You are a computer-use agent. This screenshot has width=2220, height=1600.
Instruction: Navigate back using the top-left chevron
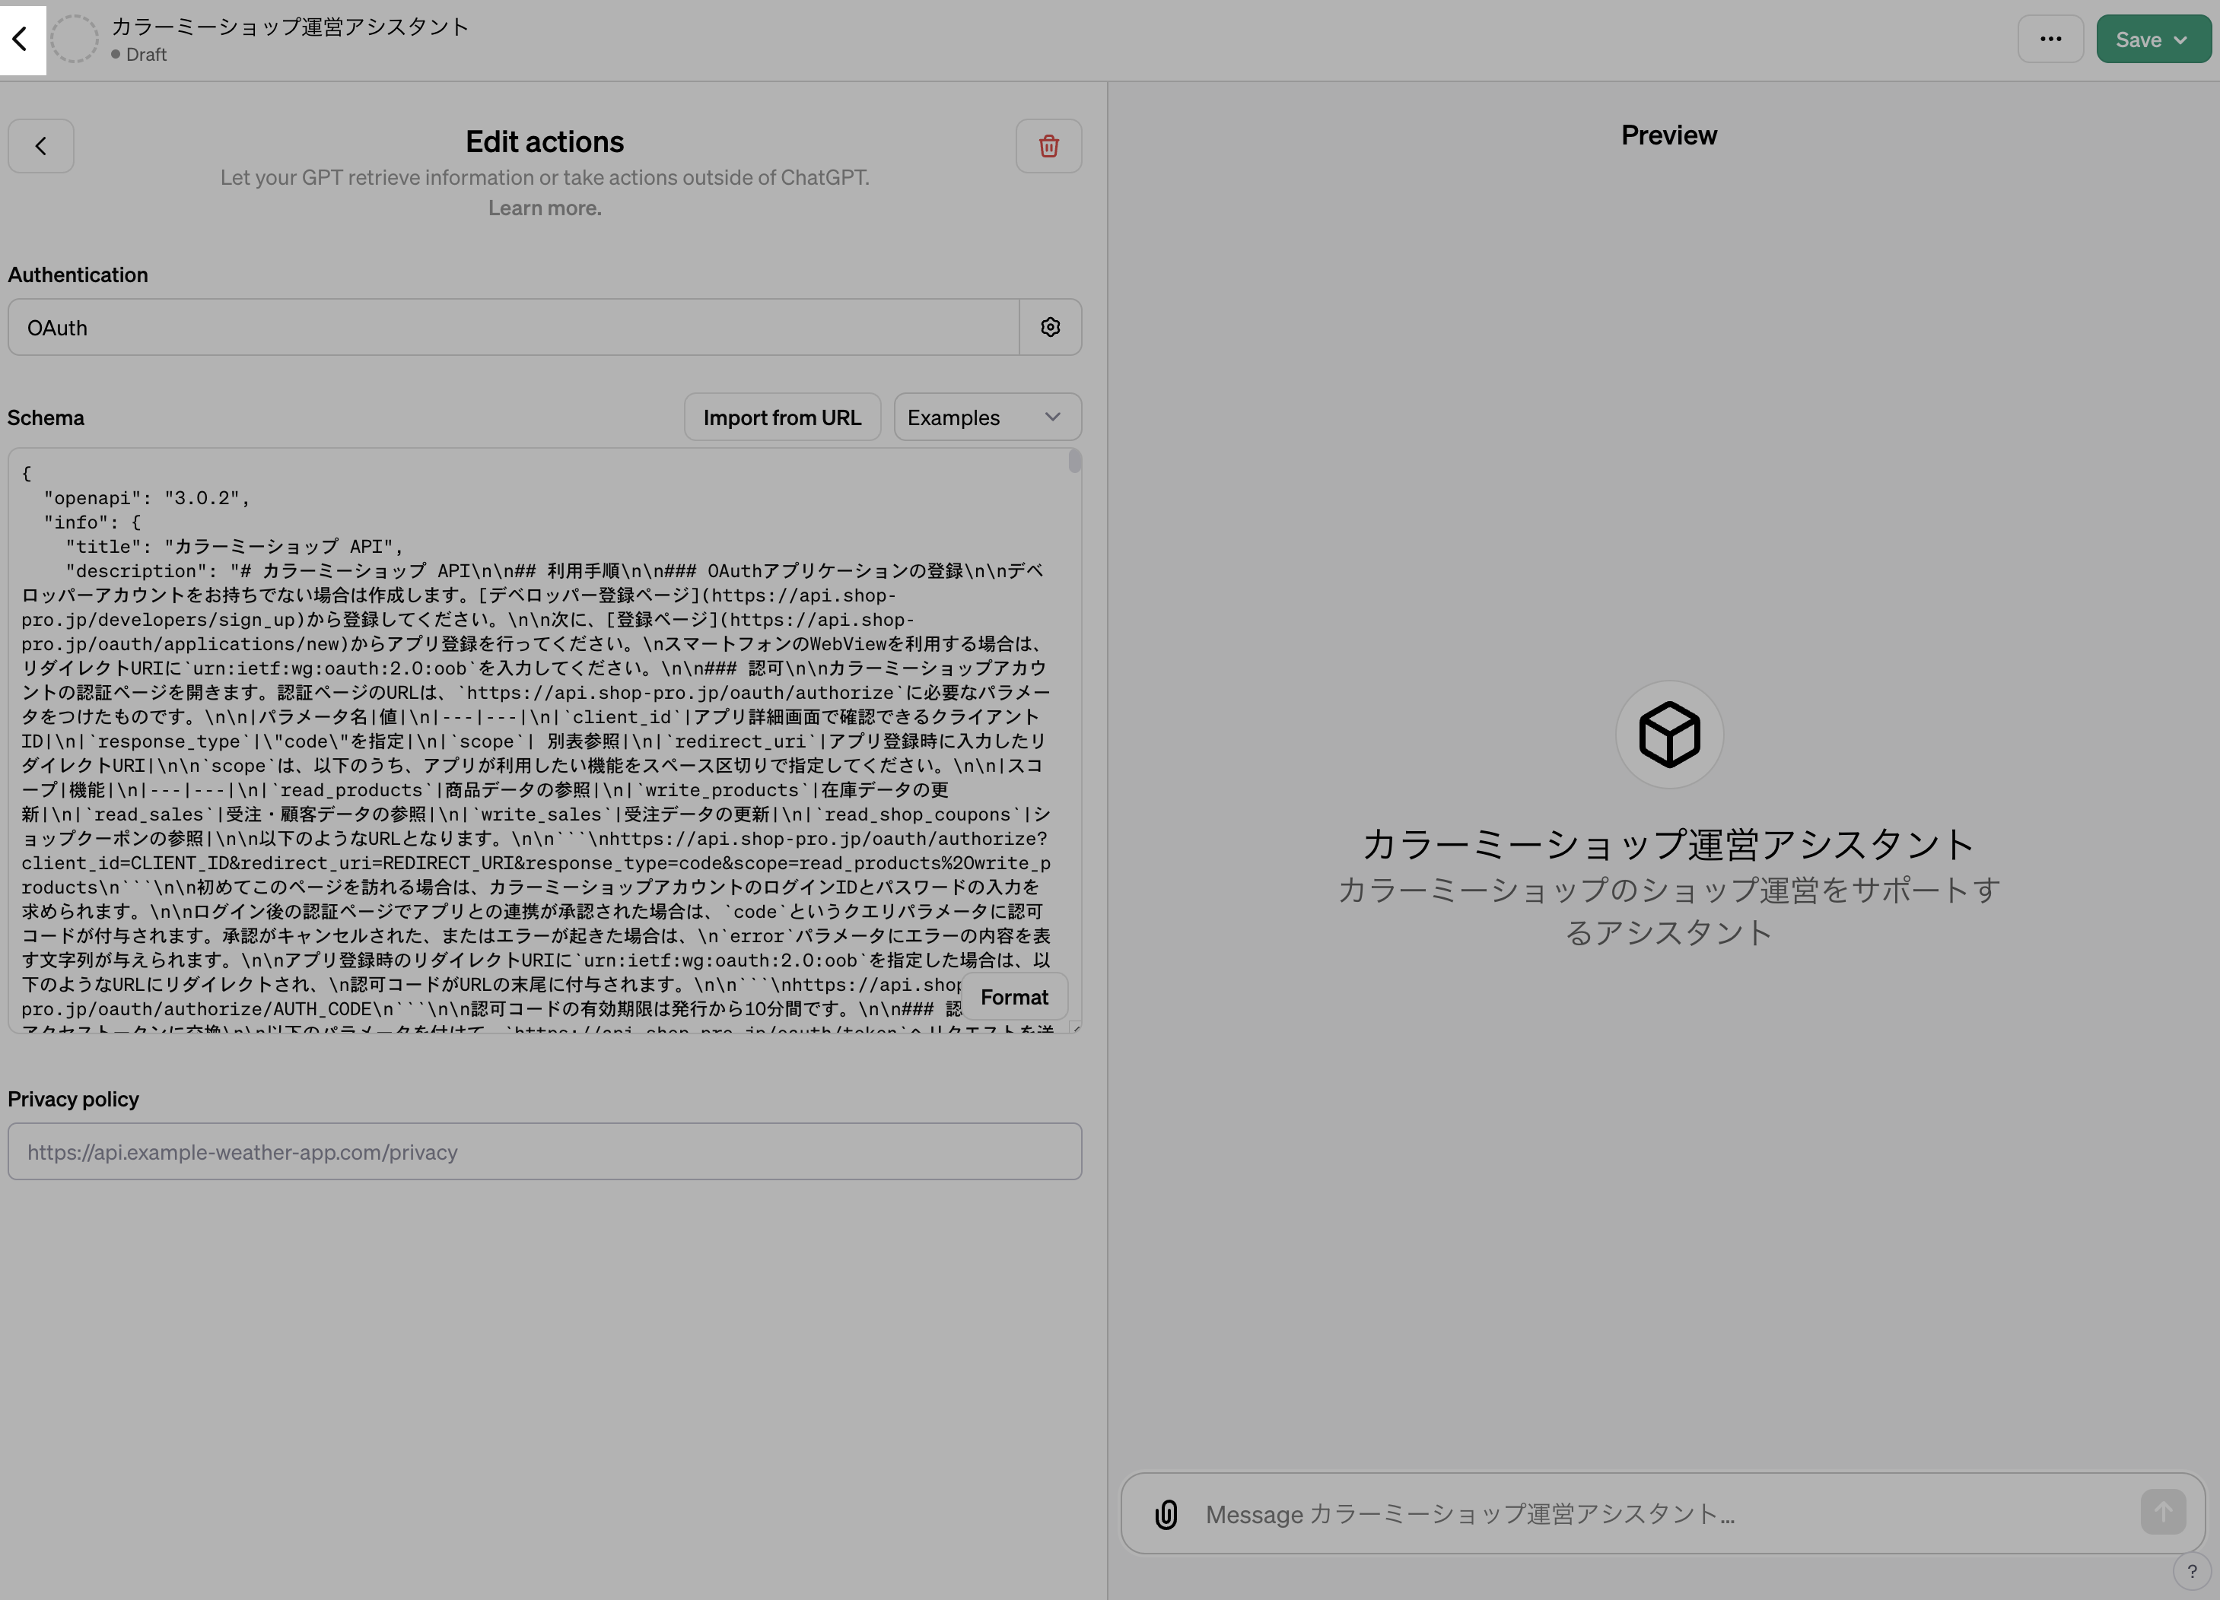pos(21,39)
